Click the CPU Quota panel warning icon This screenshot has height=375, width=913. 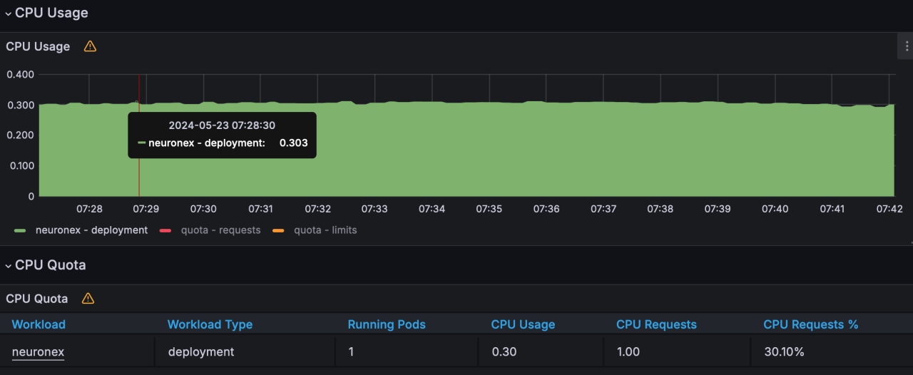click(x=88, y=299)
